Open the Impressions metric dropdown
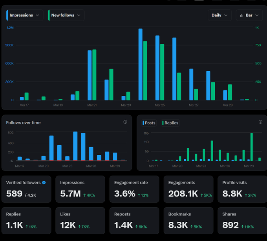Image resolution: width=267 pixels, height=241 pixels. pos(25,15)
